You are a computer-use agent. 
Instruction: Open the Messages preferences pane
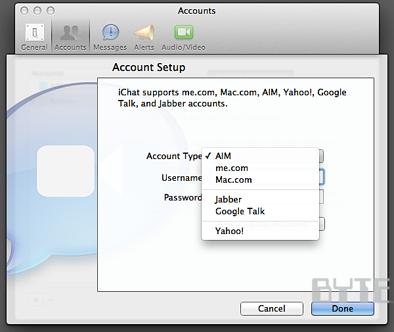[110, 37]
